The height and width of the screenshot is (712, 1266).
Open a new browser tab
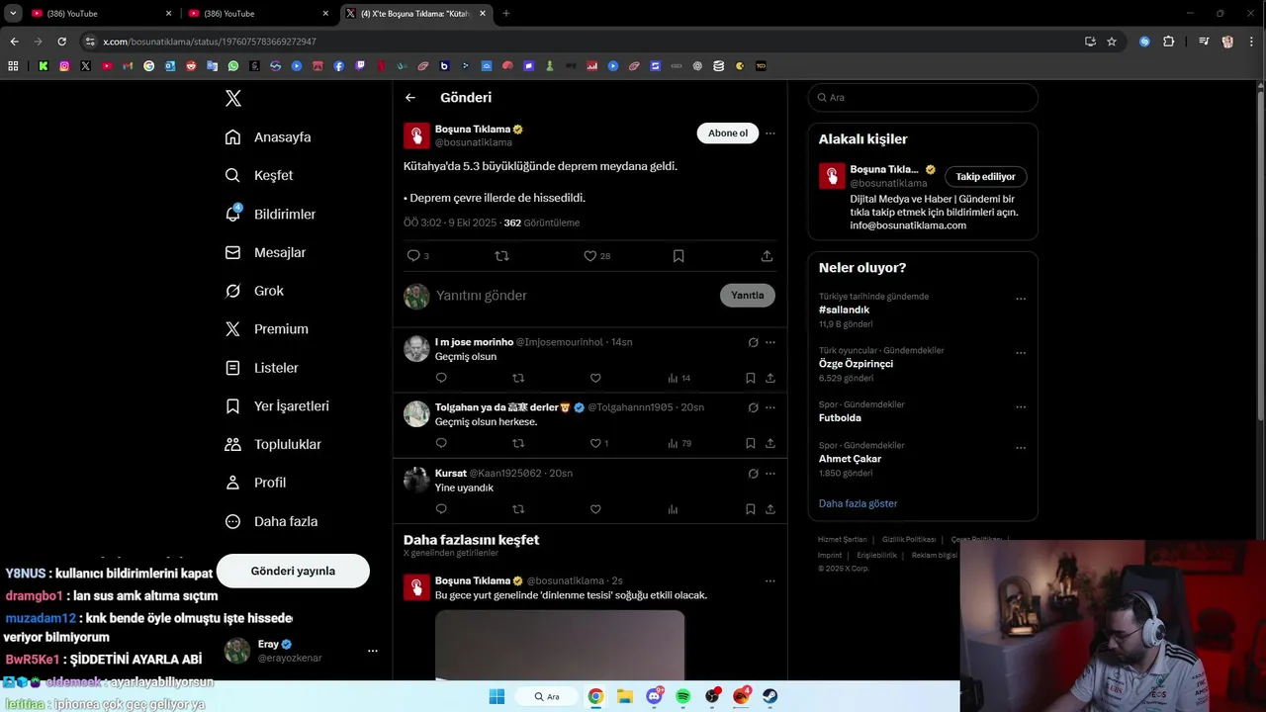click(506, 14)
